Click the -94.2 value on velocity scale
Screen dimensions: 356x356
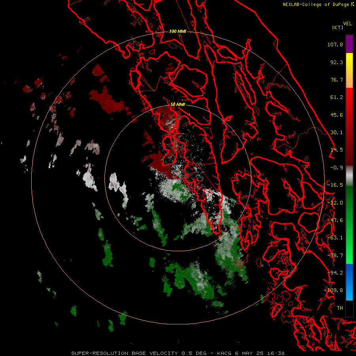coord(335,273)
